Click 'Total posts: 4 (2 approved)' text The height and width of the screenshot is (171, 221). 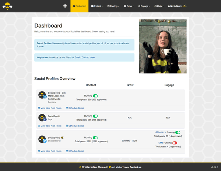(x=168, y=147)
